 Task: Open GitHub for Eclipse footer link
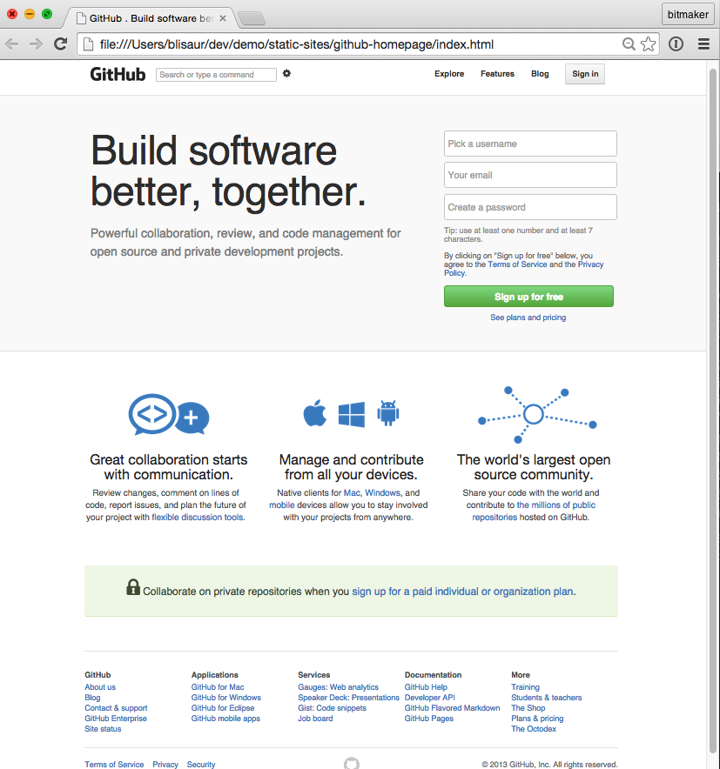[x=223, y=708]
